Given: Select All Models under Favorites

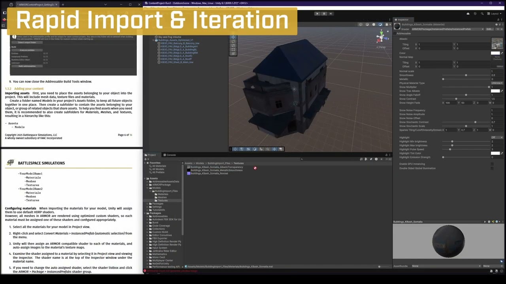Looking at the screenshot, I should (x=158, y=169).
